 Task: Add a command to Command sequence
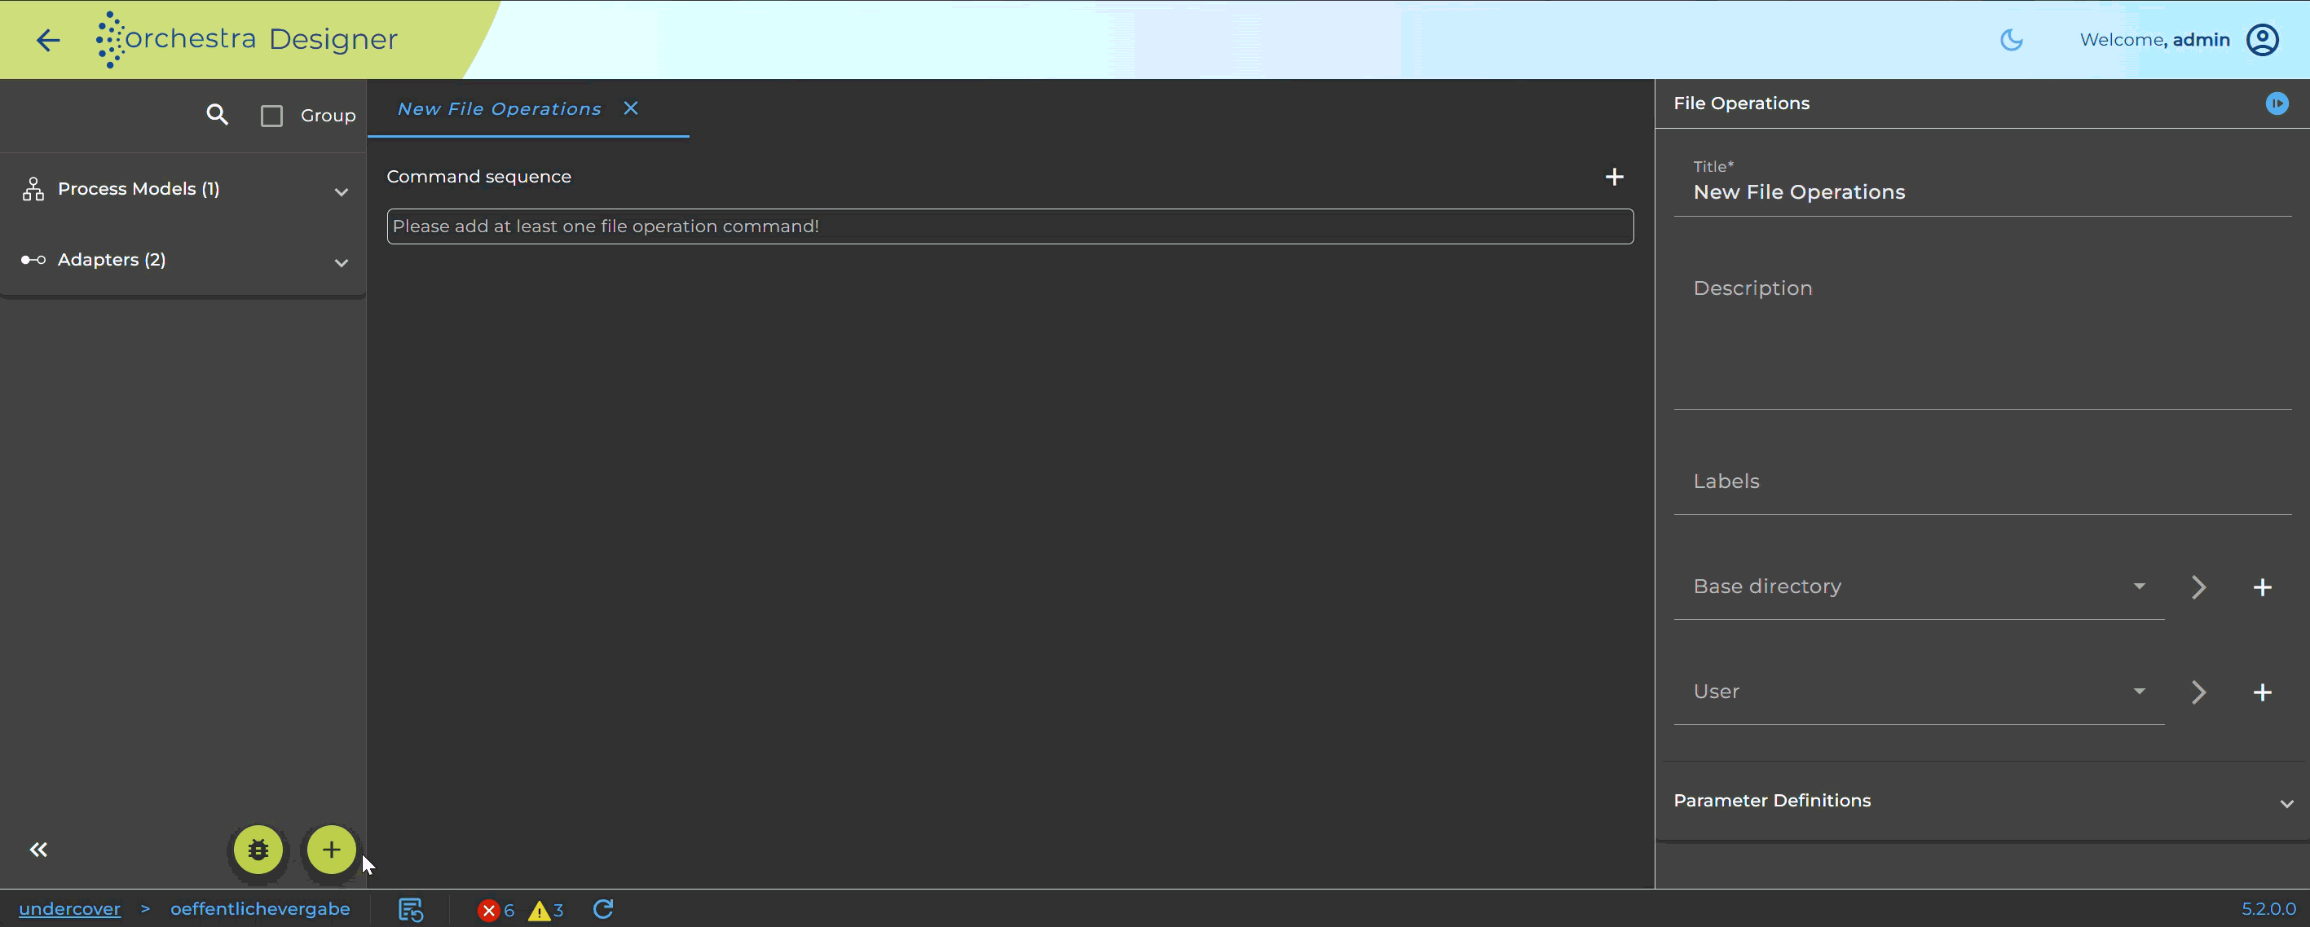click(1614, 177)
